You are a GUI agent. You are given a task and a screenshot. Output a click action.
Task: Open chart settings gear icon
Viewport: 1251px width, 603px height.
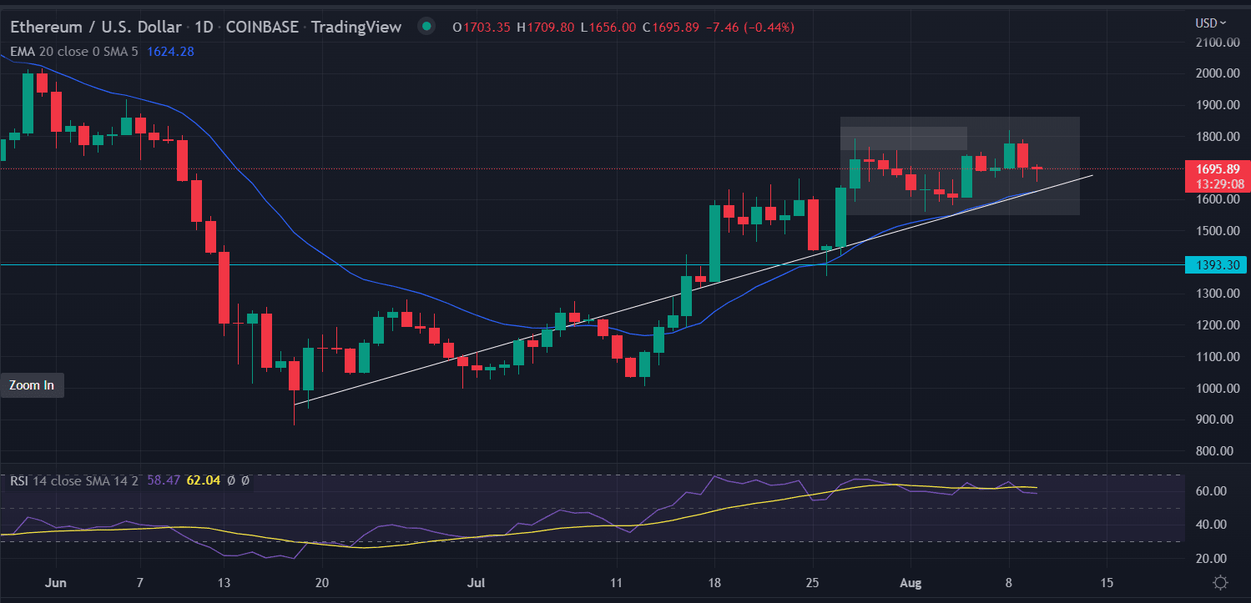coord(1220,582)
